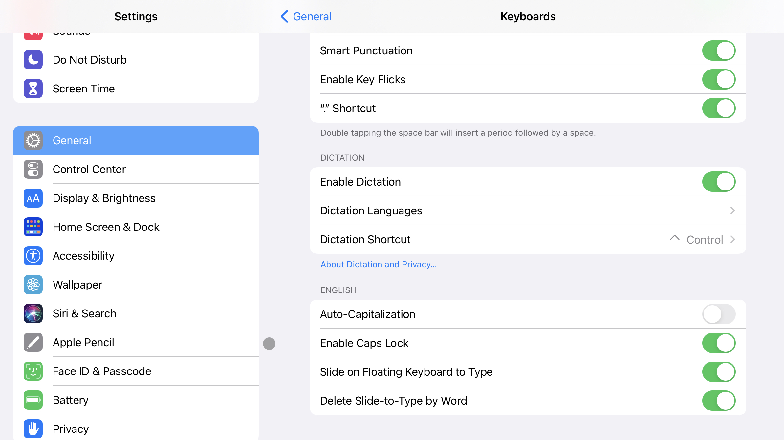Screen dimensions: 784x440
Task: Tap the Siri & Search orb icon
Action: [33, 313]
